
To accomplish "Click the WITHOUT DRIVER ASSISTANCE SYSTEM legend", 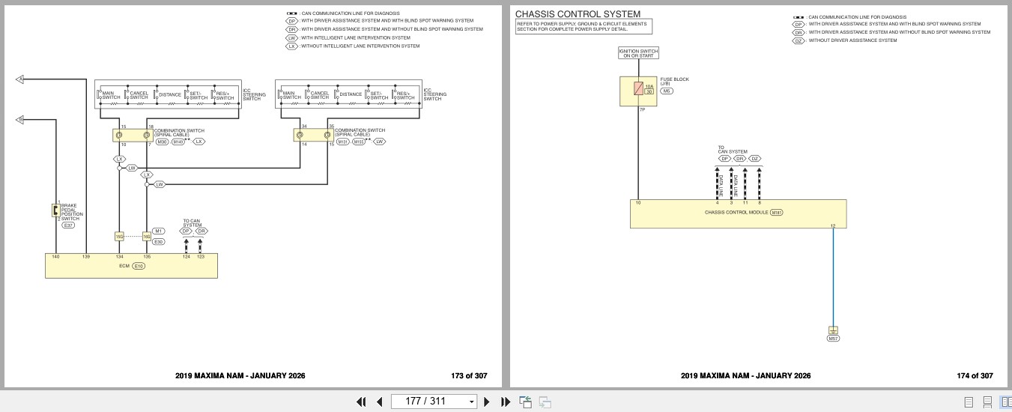I will 843,40.
